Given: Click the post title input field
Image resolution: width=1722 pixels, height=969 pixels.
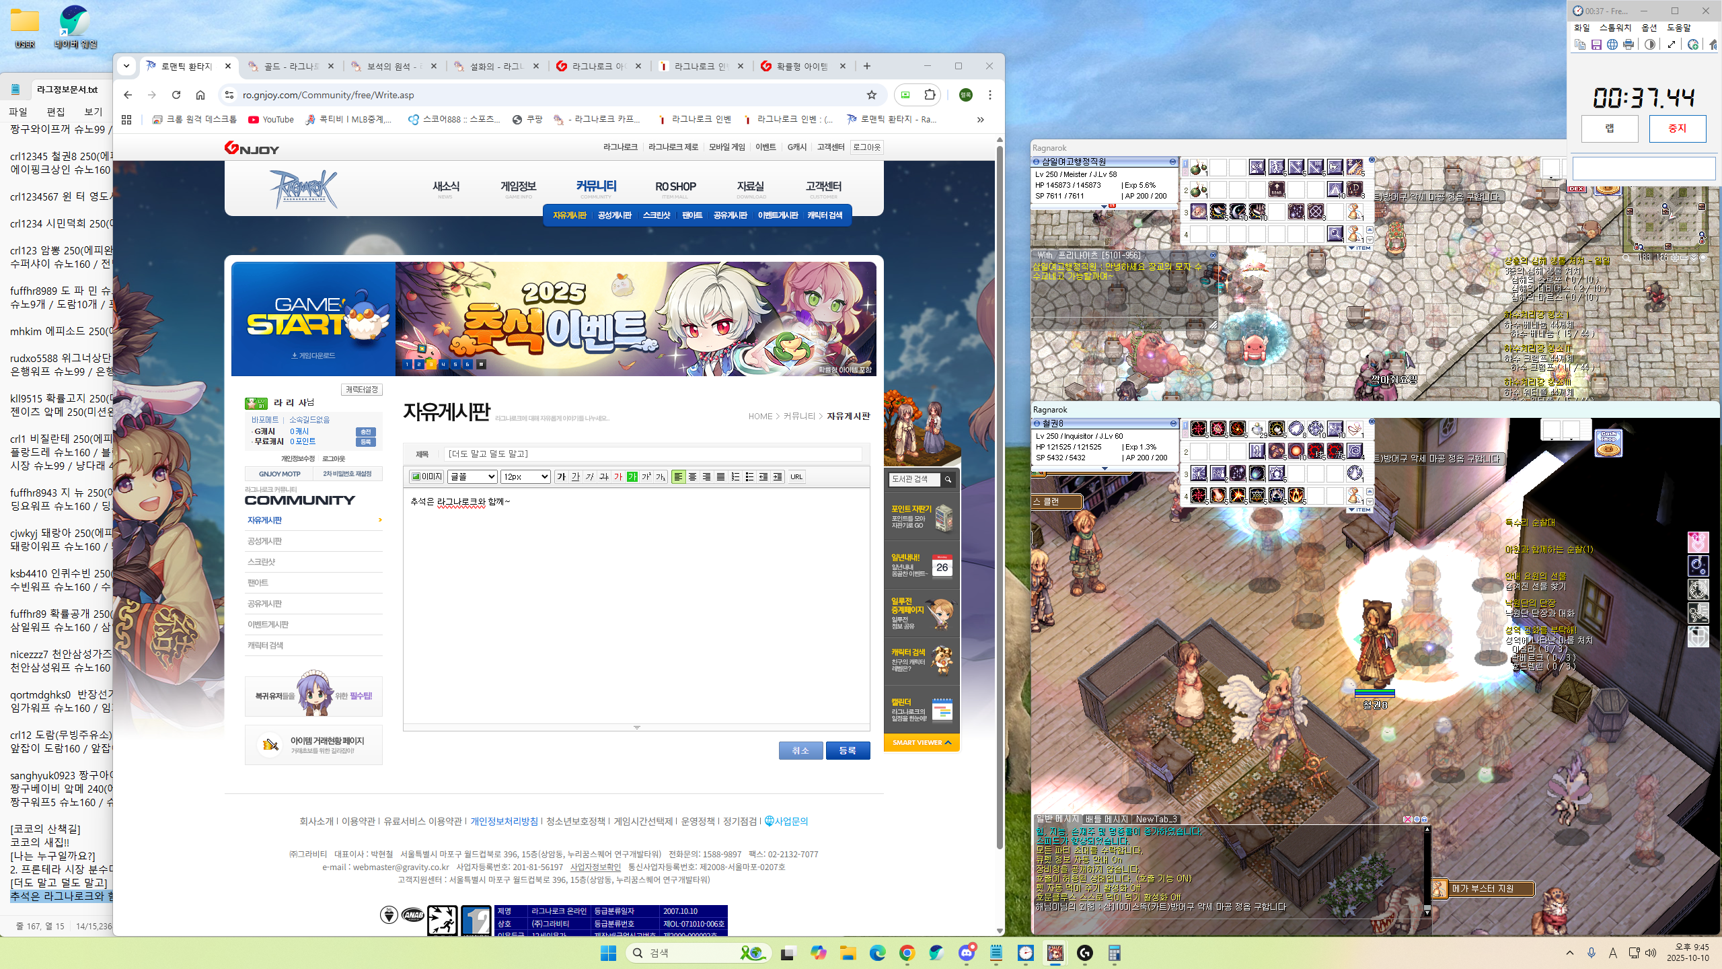Looking at the screenshot, I should coord(652,454).
